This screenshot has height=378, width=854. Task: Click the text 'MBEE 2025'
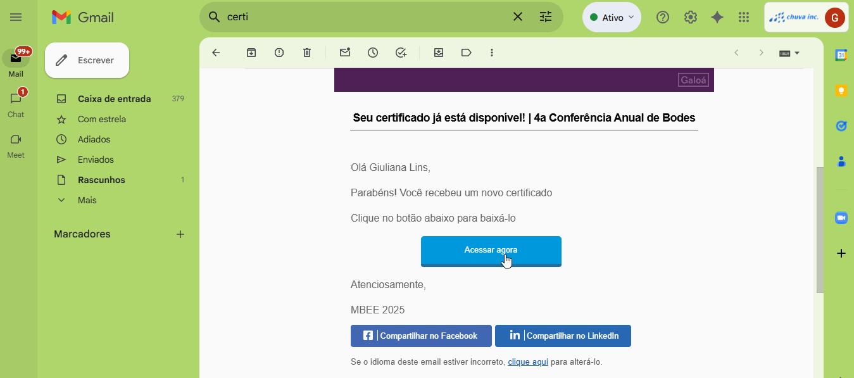[378, 310]
